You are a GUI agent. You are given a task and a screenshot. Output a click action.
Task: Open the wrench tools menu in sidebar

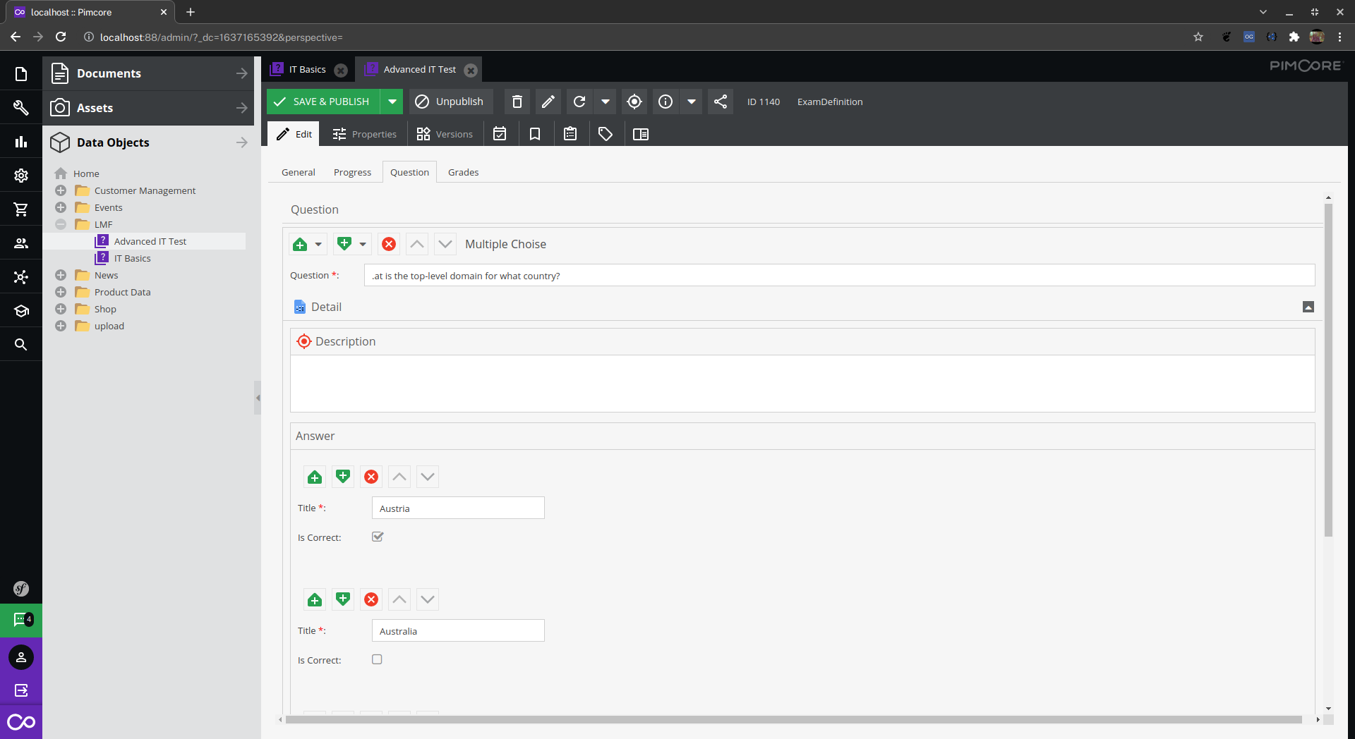[21, 108]
